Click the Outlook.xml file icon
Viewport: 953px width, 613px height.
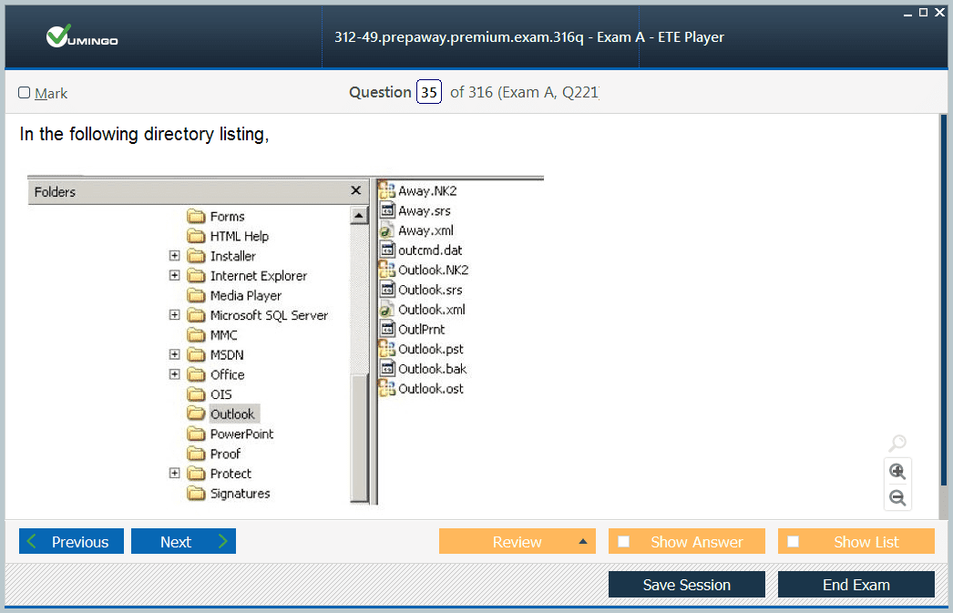pos(387,310)
